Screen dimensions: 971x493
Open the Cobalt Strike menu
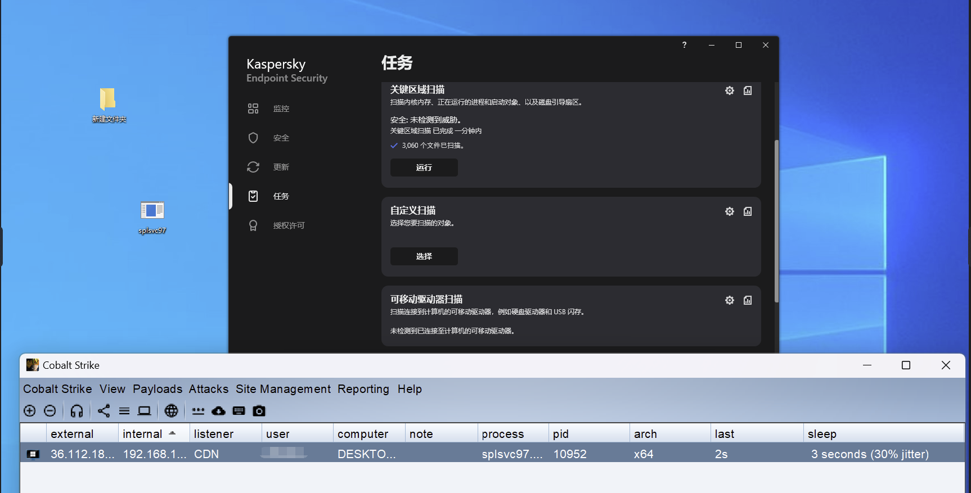coord(57,389)
